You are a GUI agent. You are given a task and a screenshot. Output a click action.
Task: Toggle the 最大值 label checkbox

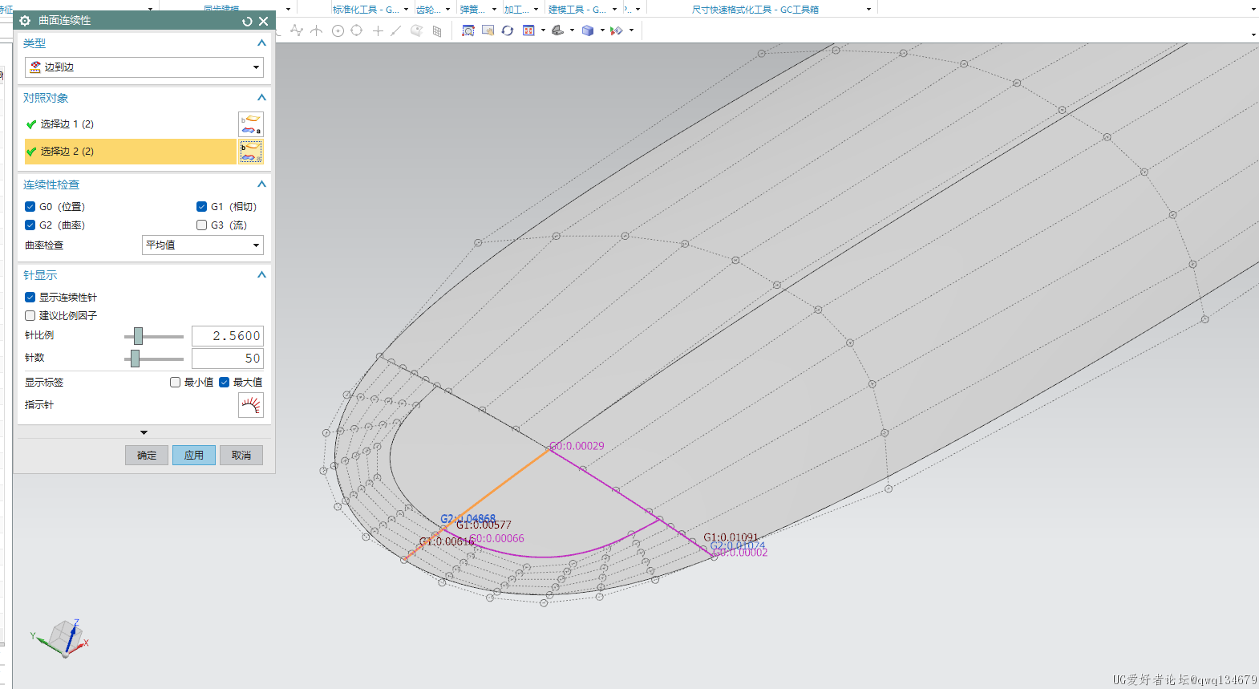[225, 383]
